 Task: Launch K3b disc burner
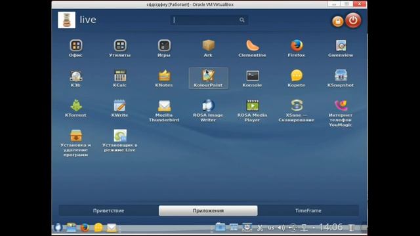tap(76, 79)
